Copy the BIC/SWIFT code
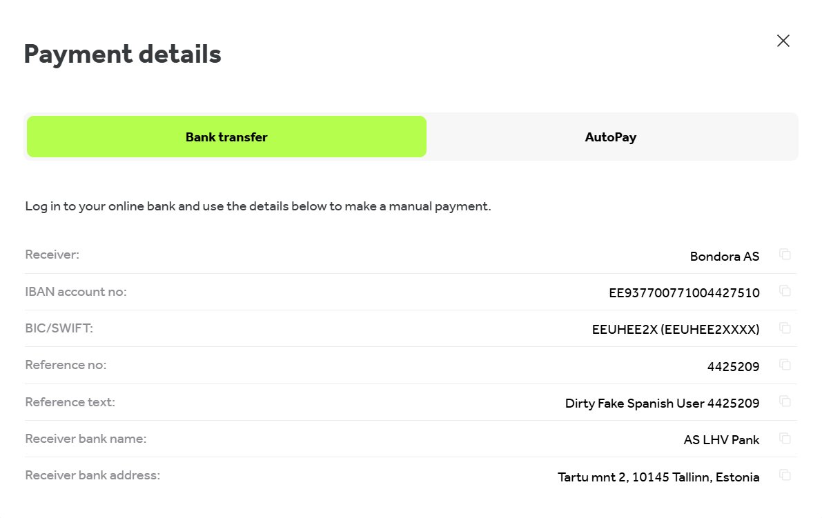 (x=785, y=328)
